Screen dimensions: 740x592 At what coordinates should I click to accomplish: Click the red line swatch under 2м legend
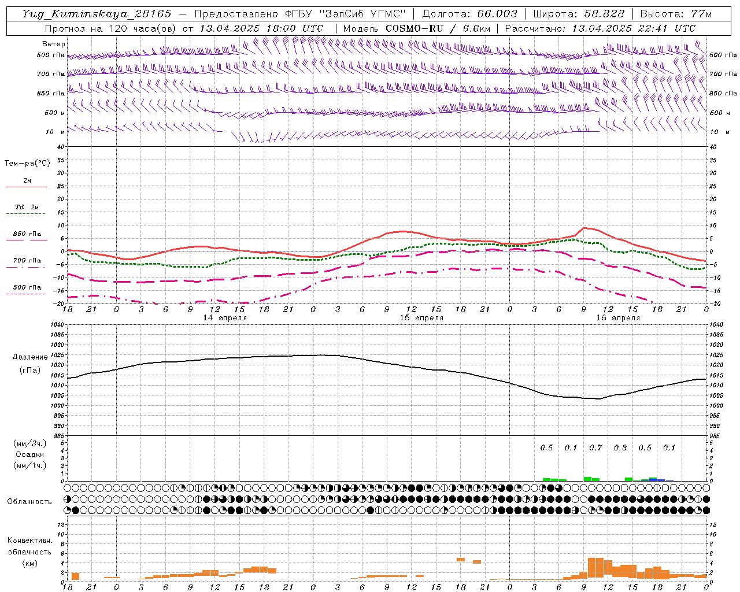click(27, 187)
